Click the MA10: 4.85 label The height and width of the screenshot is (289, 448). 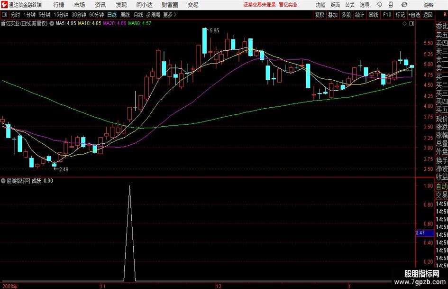pos(90,23)
